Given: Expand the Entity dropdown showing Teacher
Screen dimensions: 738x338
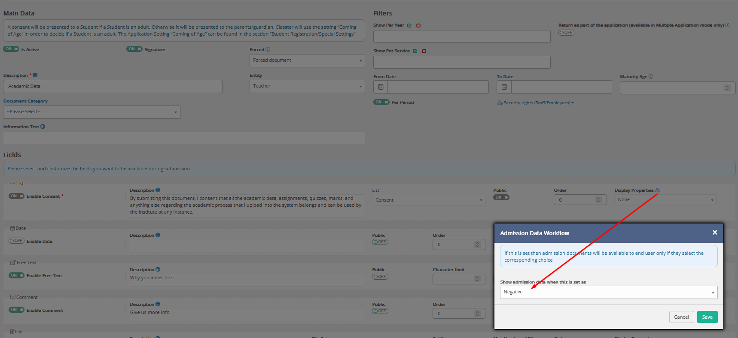Looking at the screenshot, I should [x=307, y=86].
